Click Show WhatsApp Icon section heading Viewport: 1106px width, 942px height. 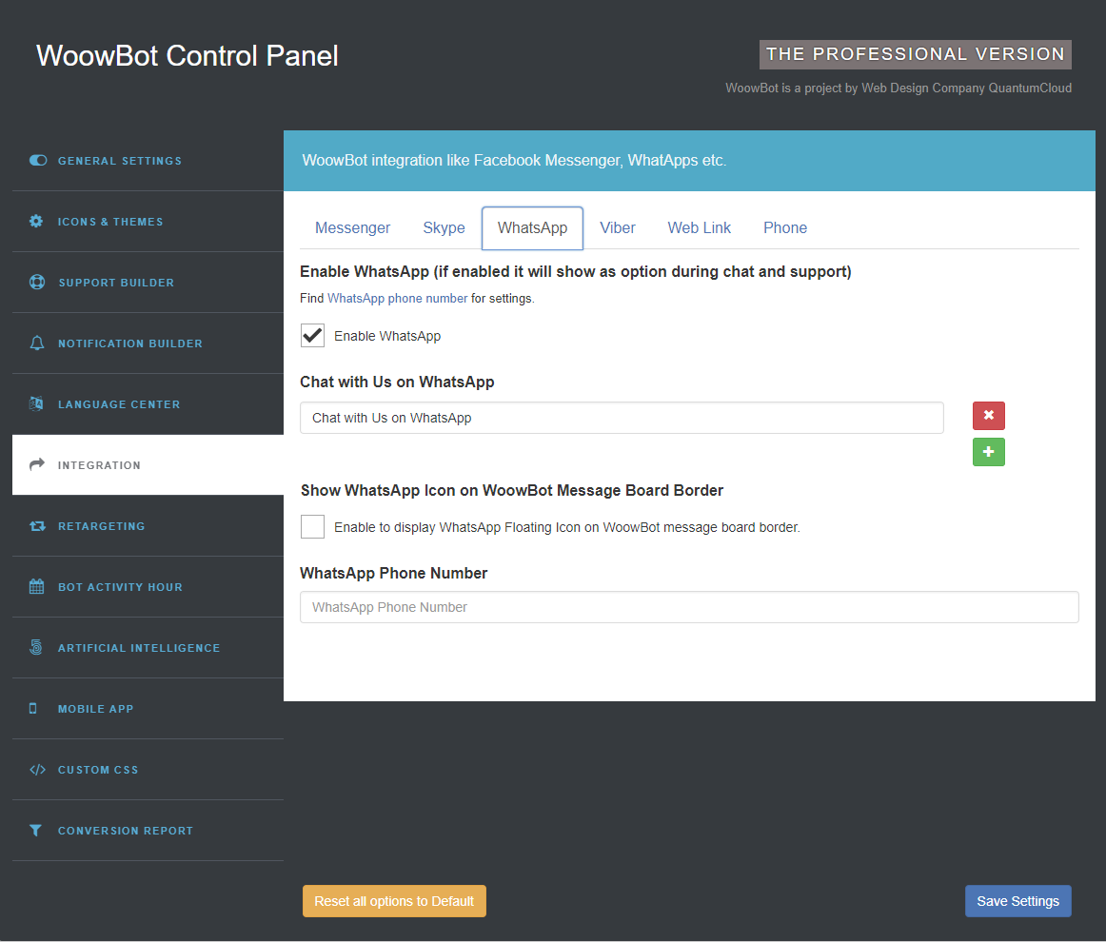click(x=512, y=491)
